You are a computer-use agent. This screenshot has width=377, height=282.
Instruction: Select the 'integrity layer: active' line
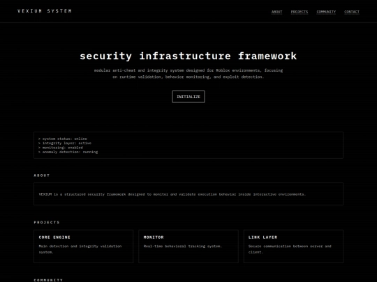(x=65, y=143)
